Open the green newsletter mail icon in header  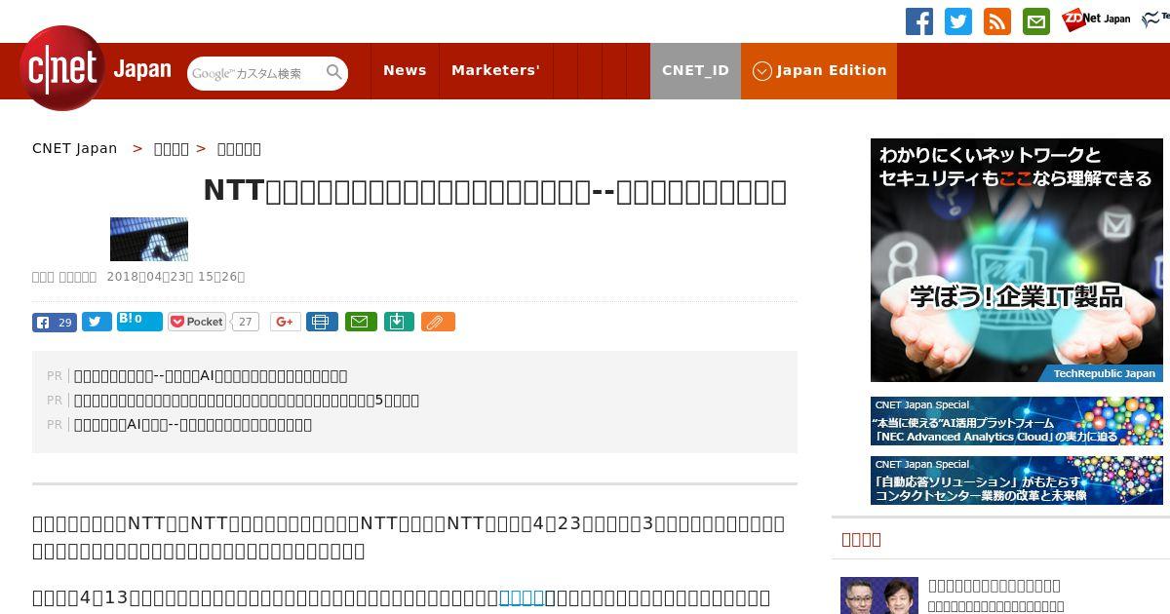point(1036,21)
